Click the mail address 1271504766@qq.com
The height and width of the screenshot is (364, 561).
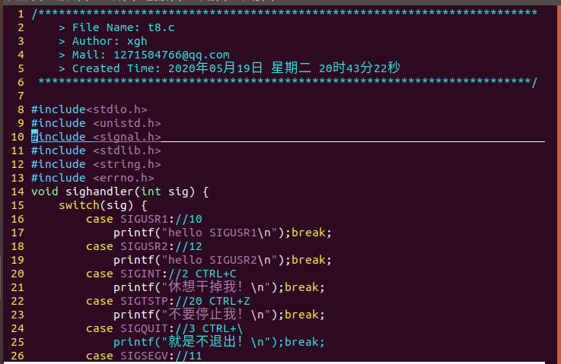point(171,55)
